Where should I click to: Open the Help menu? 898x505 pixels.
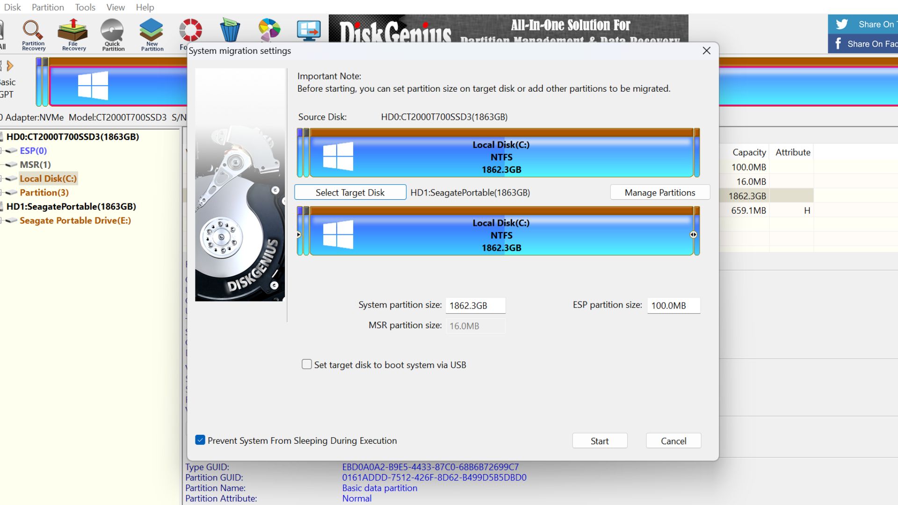[x=145, y=7]
